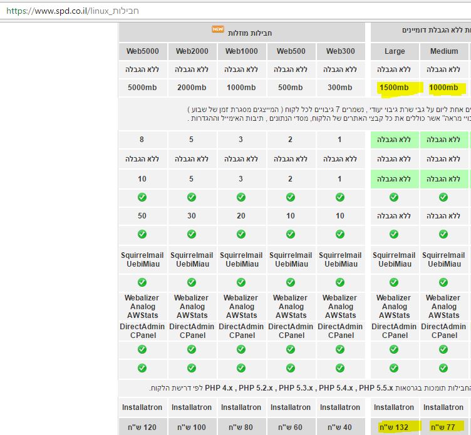Viewport: 471px width, 435px height.
Task: Click the checkmark beneath 30 in Web2000 column
Action: [192, 234]
